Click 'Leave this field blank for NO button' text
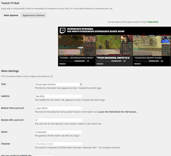Image resolution: width=171 pixels, height=156 pixels. click(117, 112)
